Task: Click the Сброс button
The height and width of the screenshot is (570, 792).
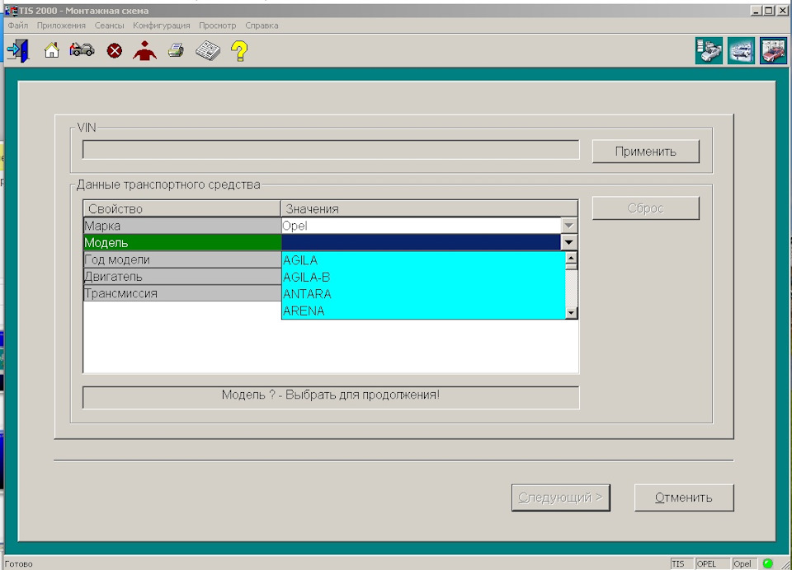Action: (645, 208)
